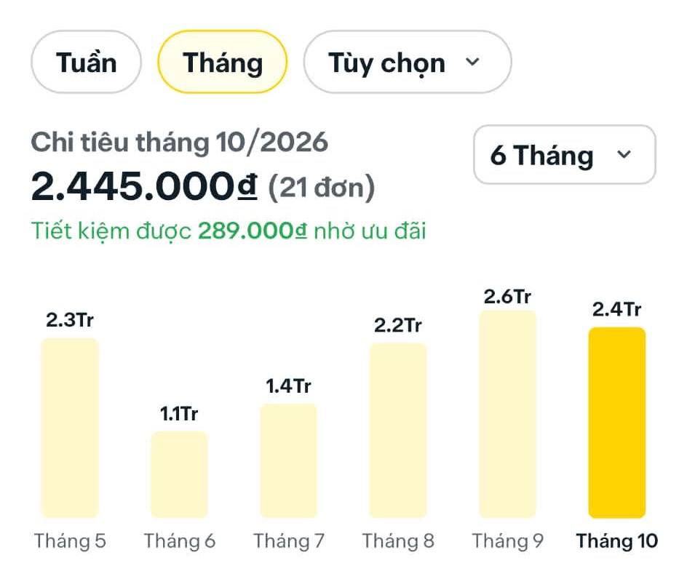Click the highlighted Tháng 10 bar

coord(617,423)
